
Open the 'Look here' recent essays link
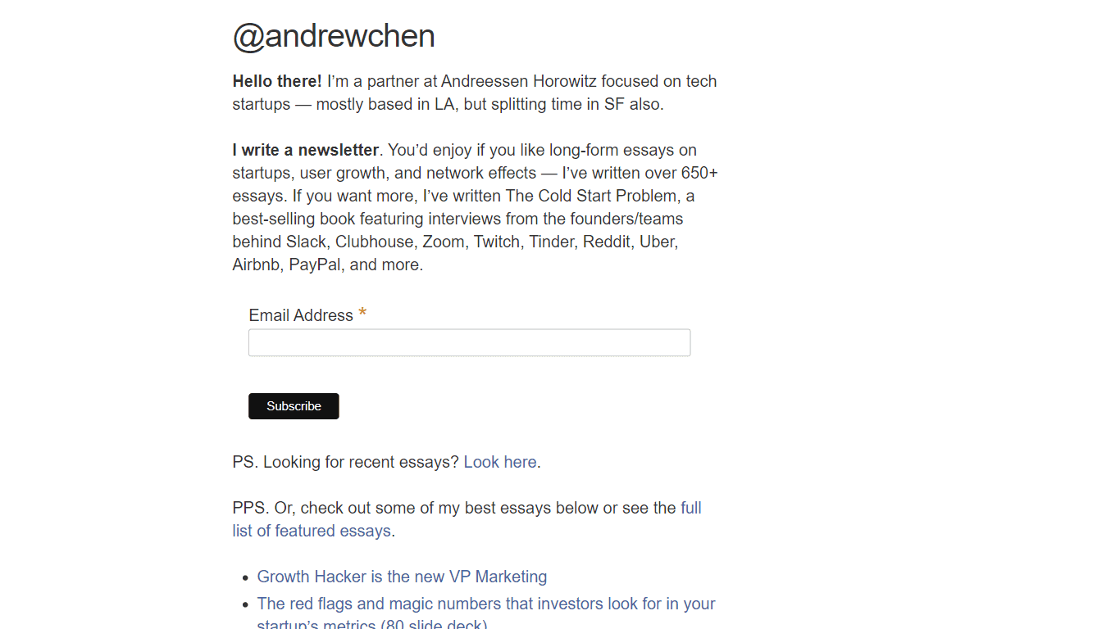click(x=500, y=462)
